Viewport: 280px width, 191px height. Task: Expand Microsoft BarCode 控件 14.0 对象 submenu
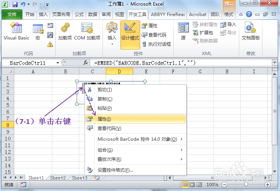pyautogui.click(x=135, y=139)
